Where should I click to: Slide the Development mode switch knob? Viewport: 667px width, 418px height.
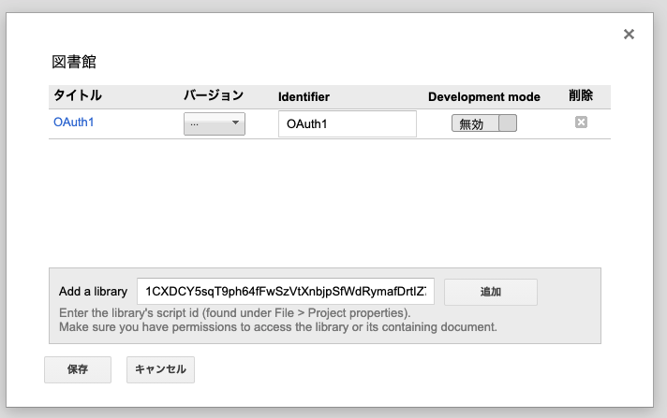point(508,123)
